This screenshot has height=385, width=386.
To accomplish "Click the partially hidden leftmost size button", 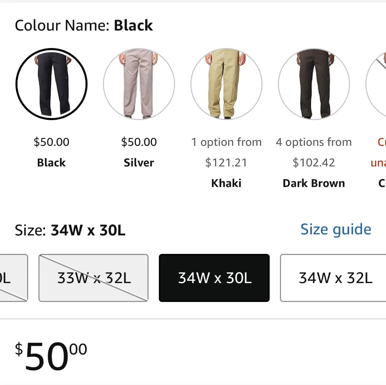I will [14, 278].
